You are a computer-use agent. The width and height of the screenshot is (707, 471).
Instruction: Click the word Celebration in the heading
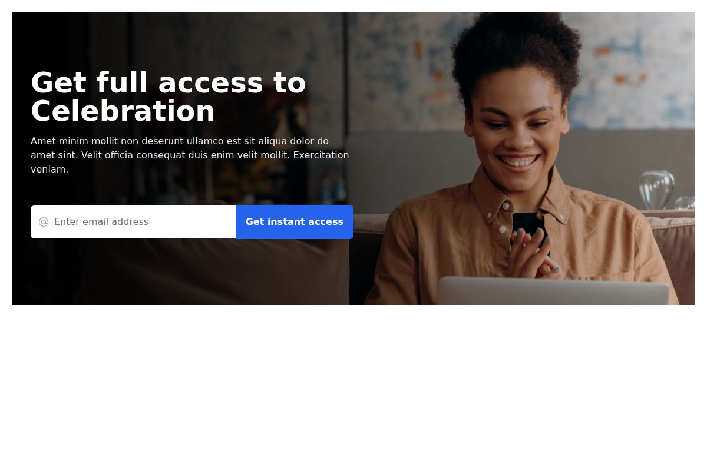123,111
